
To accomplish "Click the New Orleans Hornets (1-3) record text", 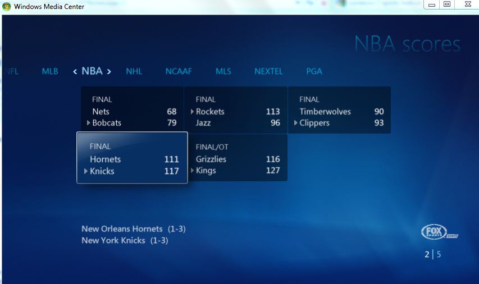I will (134, 229).
